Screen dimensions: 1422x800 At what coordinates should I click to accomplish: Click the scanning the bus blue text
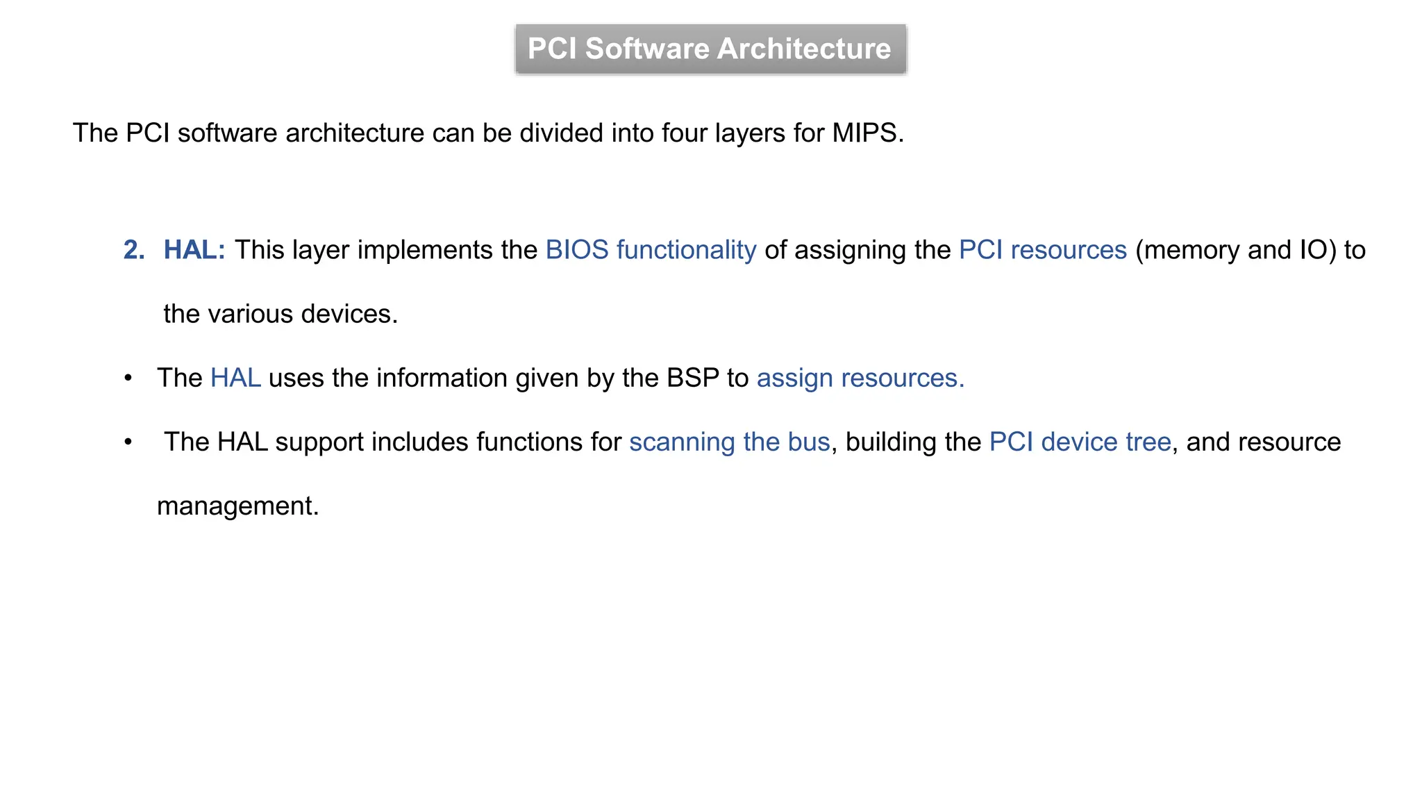[x=729, y=442]
